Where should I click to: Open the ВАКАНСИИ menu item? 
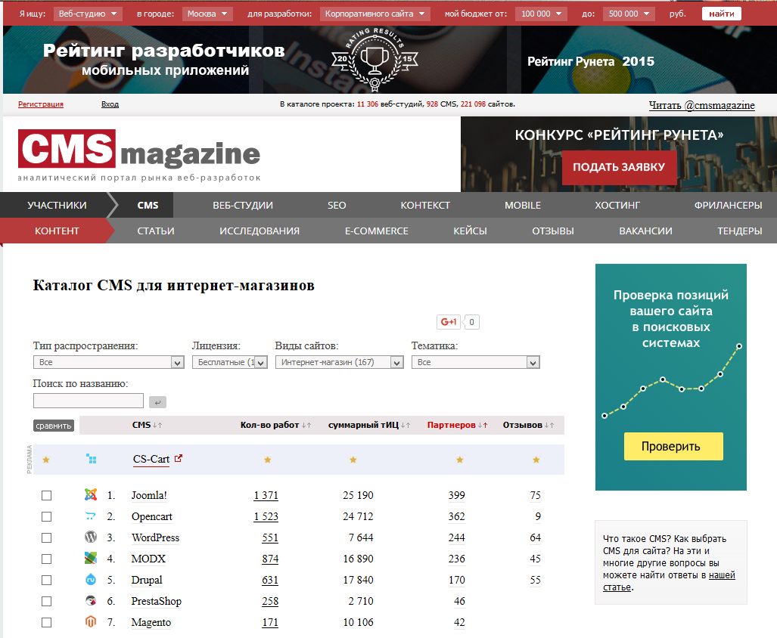pos(645,231)
